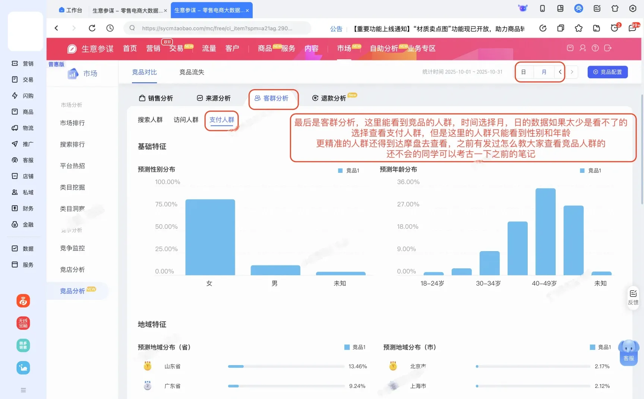Select the 来源分析 tab
644x399 pixels.
(214, 98)
